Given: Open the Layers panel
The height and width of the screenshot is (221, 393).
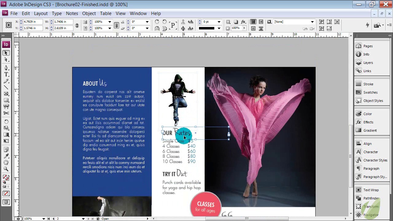Looking at the screenshot, I should pos(368,63).
